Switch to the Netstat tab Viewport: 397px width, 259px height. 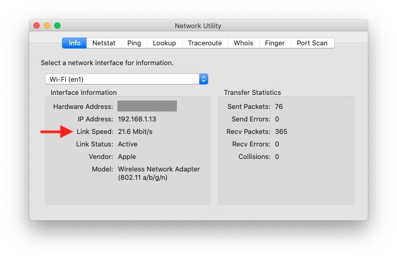(x=104, y=43)
